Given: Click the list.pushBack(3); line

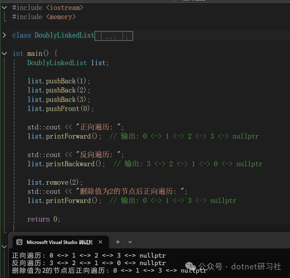Looking at the screenshot, I should (x=59, y=99).
